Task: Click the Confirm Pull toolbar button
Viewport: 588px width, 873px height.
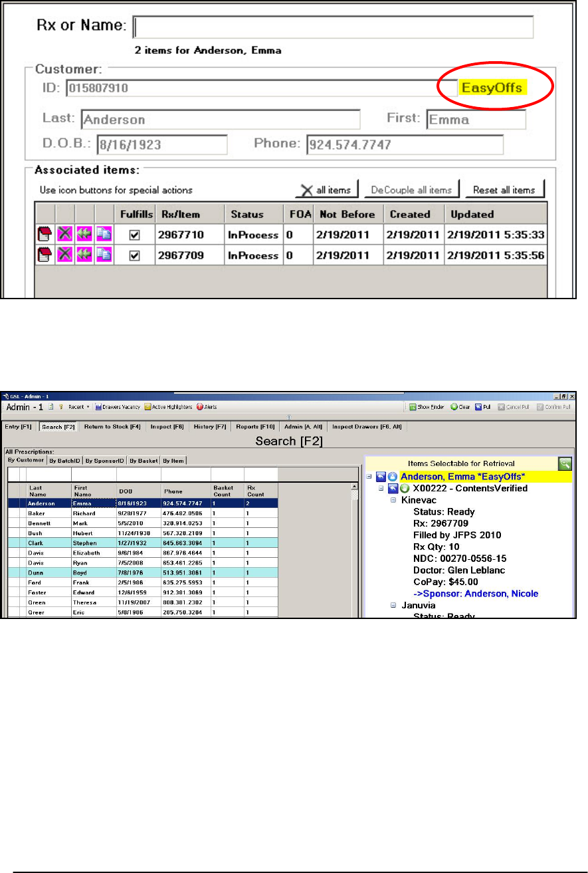Action: 553,407
